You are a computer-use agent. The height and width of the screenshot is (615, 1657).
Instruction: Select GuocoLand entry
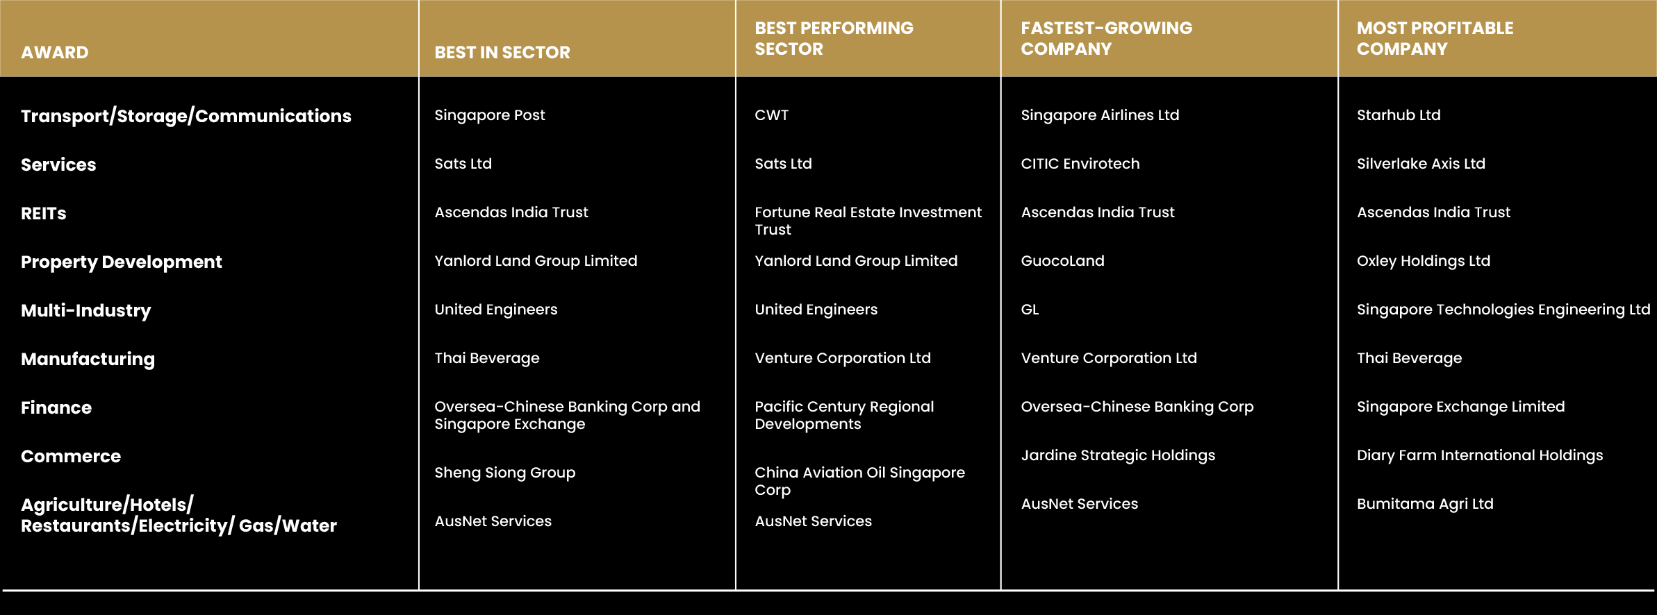[x=1062, y=261]
